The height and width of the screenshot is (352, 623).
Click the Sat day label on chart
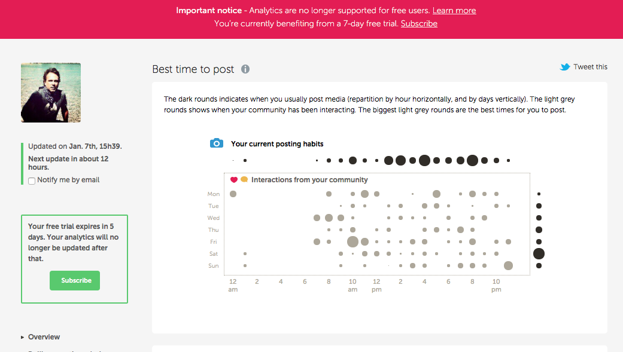pyautogui.click(x=214, y=254)
